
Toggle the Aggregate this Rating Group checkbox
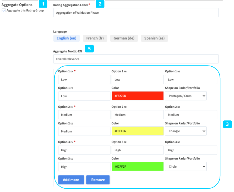point(4,10)
